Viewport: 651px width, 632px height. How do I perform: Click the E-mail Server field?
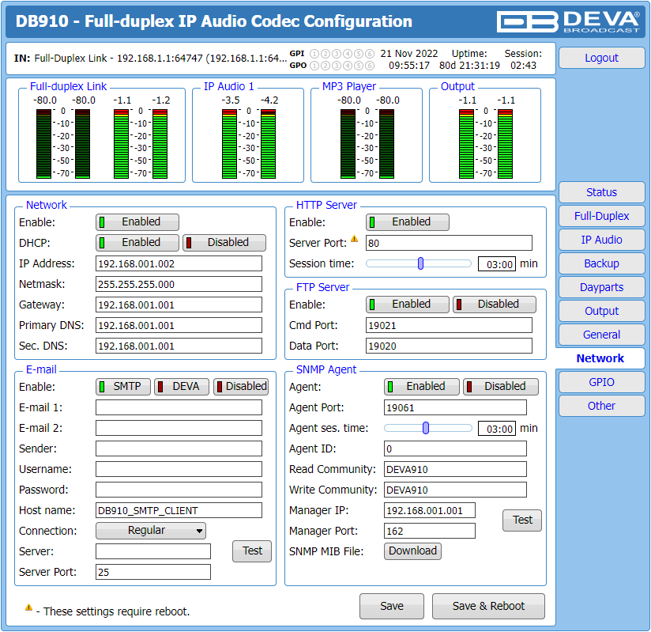[x=153, y=551]
